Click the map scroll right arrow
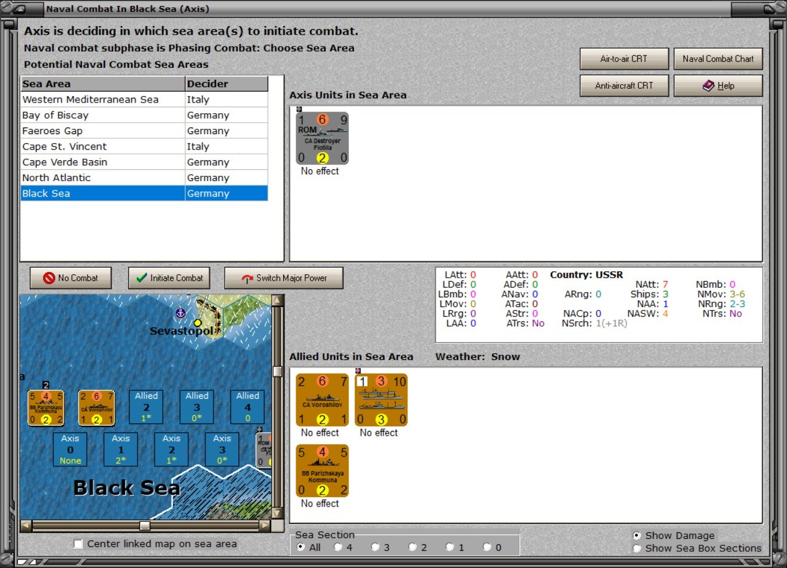This screenshot has height=568, width=787. coord(265,526)
